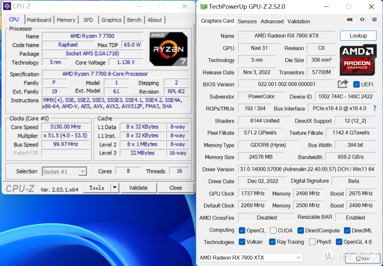Open the hamburger menu in GPU-Z
The width and height of the screenshot is (383, 266).
pyautogui.click(x=375, y=19)
